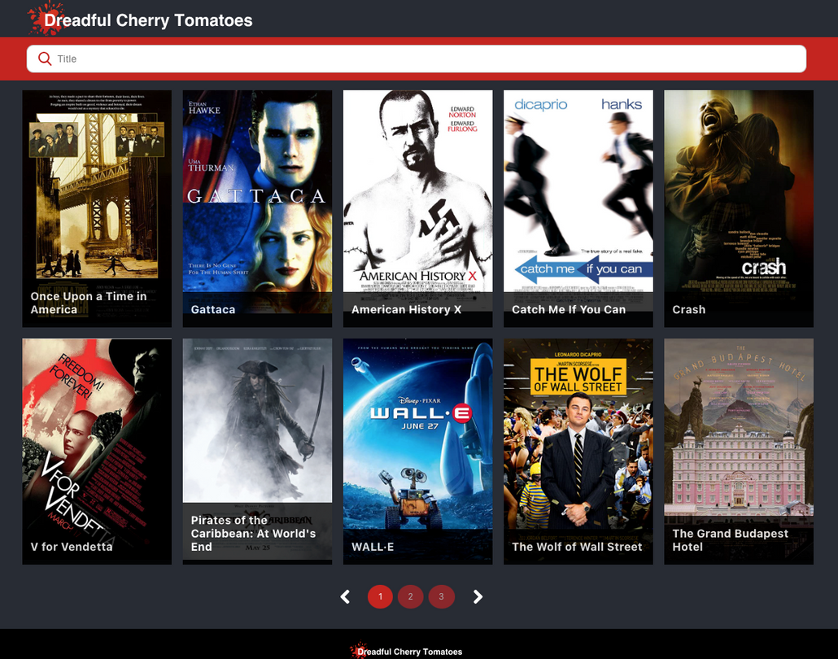Open the Catch Me If You Can poster
The height and width of the screenshot is (659, 838).
[x=578, y=208]
